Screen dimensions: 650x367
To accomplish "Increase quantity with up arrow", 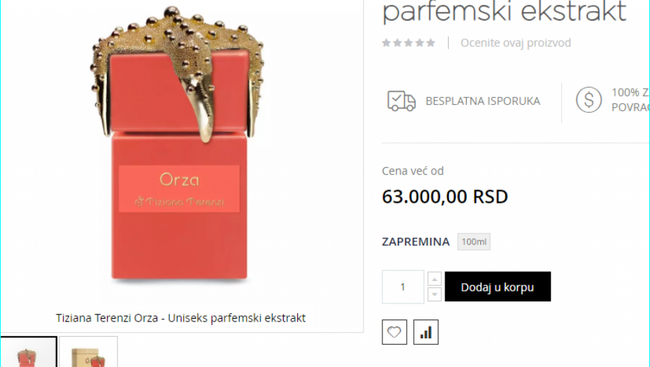I will tap(435, 279).
